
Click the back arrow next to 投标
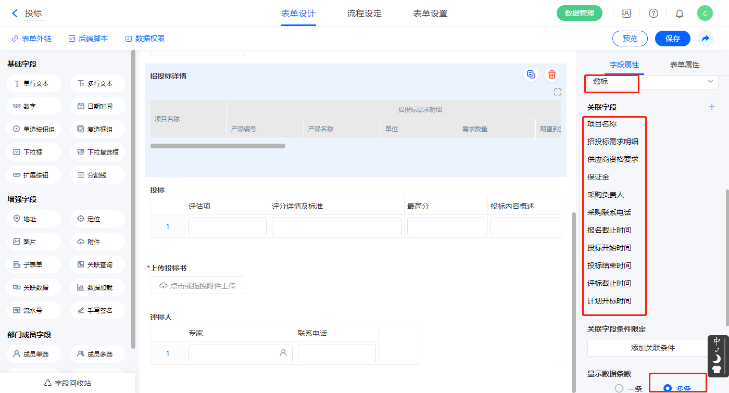click(15, 14)
